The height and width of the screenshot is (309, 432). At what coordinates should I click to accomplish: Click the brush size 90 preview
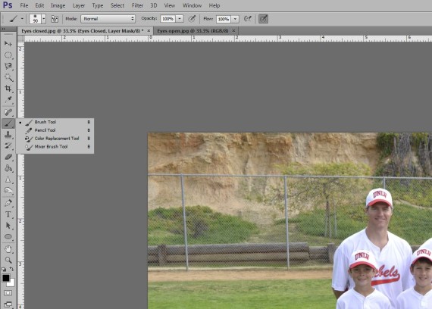coord(36,19)
